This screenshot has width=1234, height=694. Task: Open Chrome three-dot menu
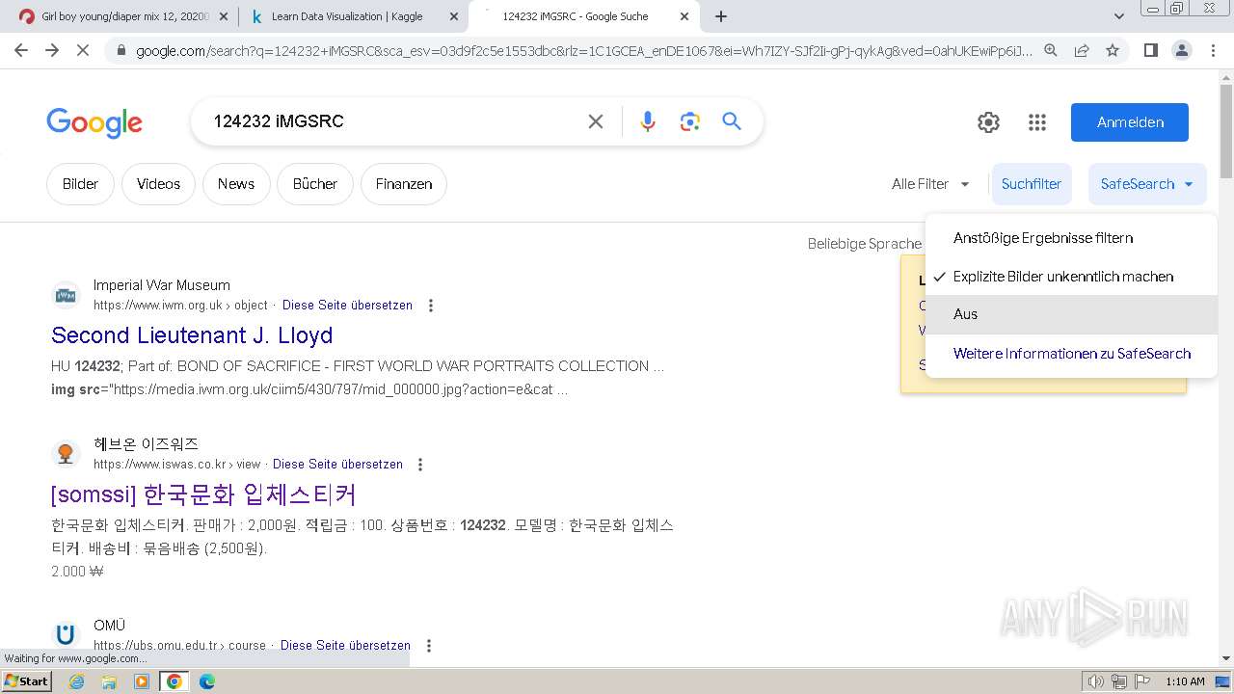(x=1214, y=50)
